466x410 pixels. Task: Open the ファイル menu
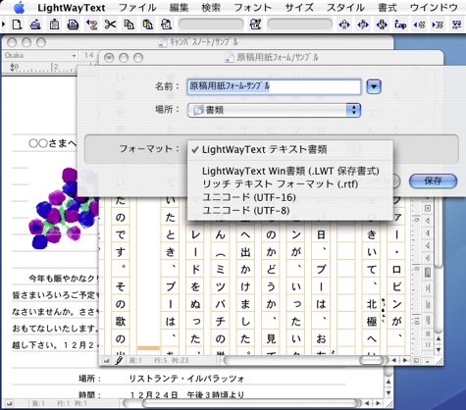pos(137,8)
